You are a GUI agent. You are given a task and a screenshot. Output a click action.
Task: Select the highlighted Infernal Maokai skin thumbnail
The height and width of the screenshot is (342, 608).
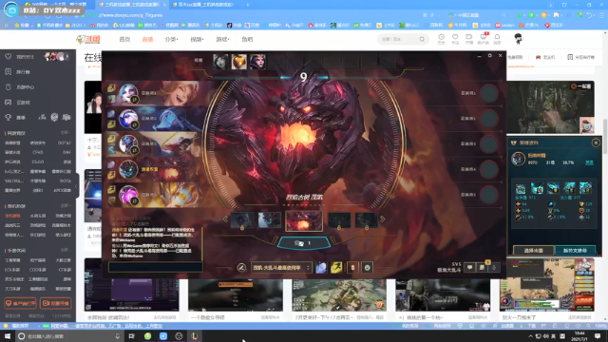click(304, 220)
